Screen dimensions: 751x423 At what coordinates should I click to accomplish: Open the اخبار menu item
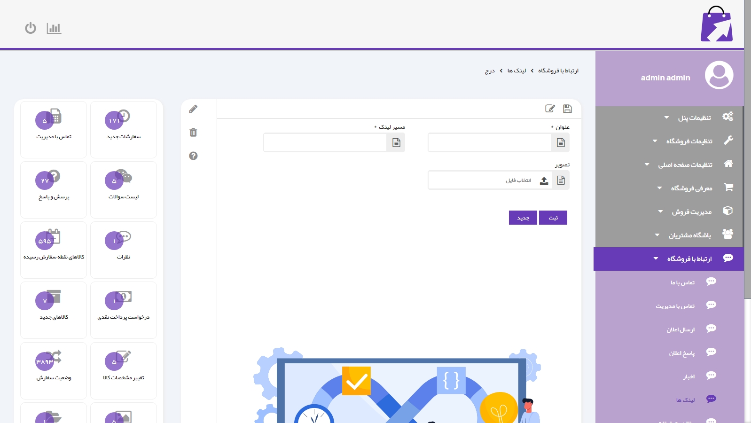(688, 376)
